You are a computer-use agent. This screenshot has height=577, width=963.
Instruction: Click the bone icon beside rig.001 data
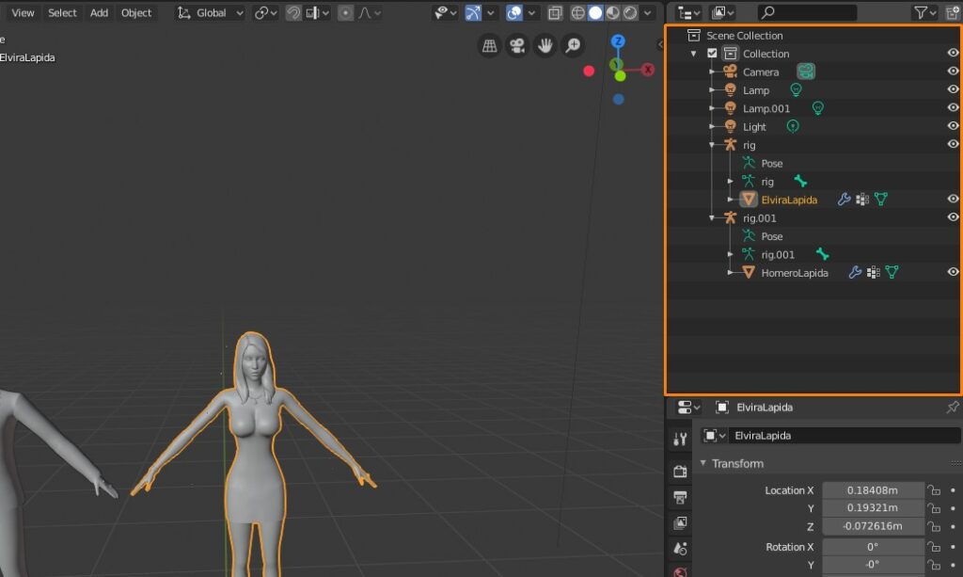pyautogui.click(x=822, y=254)
